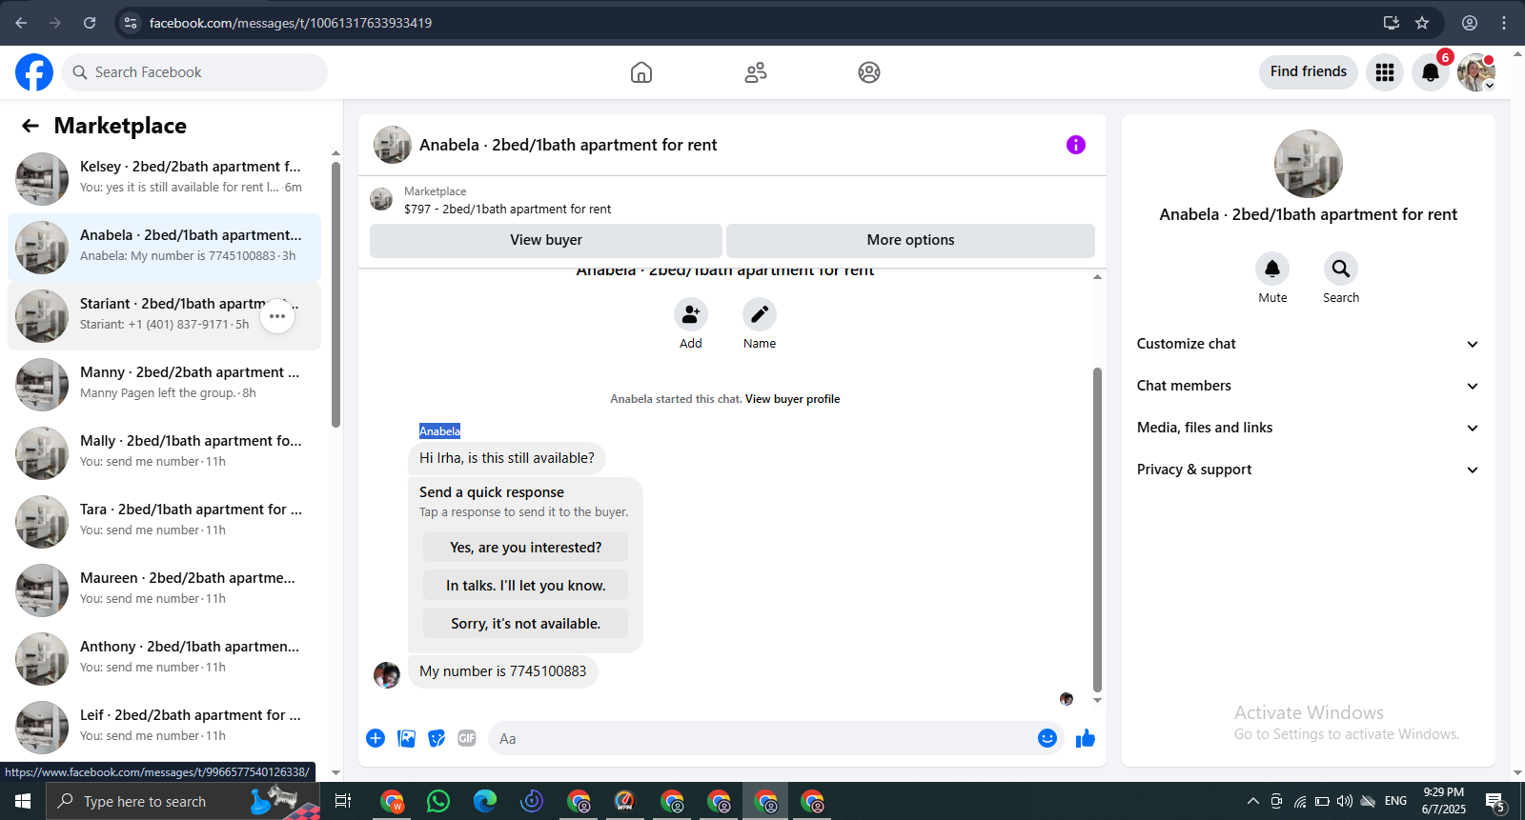
Task: Open more actions plus icon
Action: (376, 738)
